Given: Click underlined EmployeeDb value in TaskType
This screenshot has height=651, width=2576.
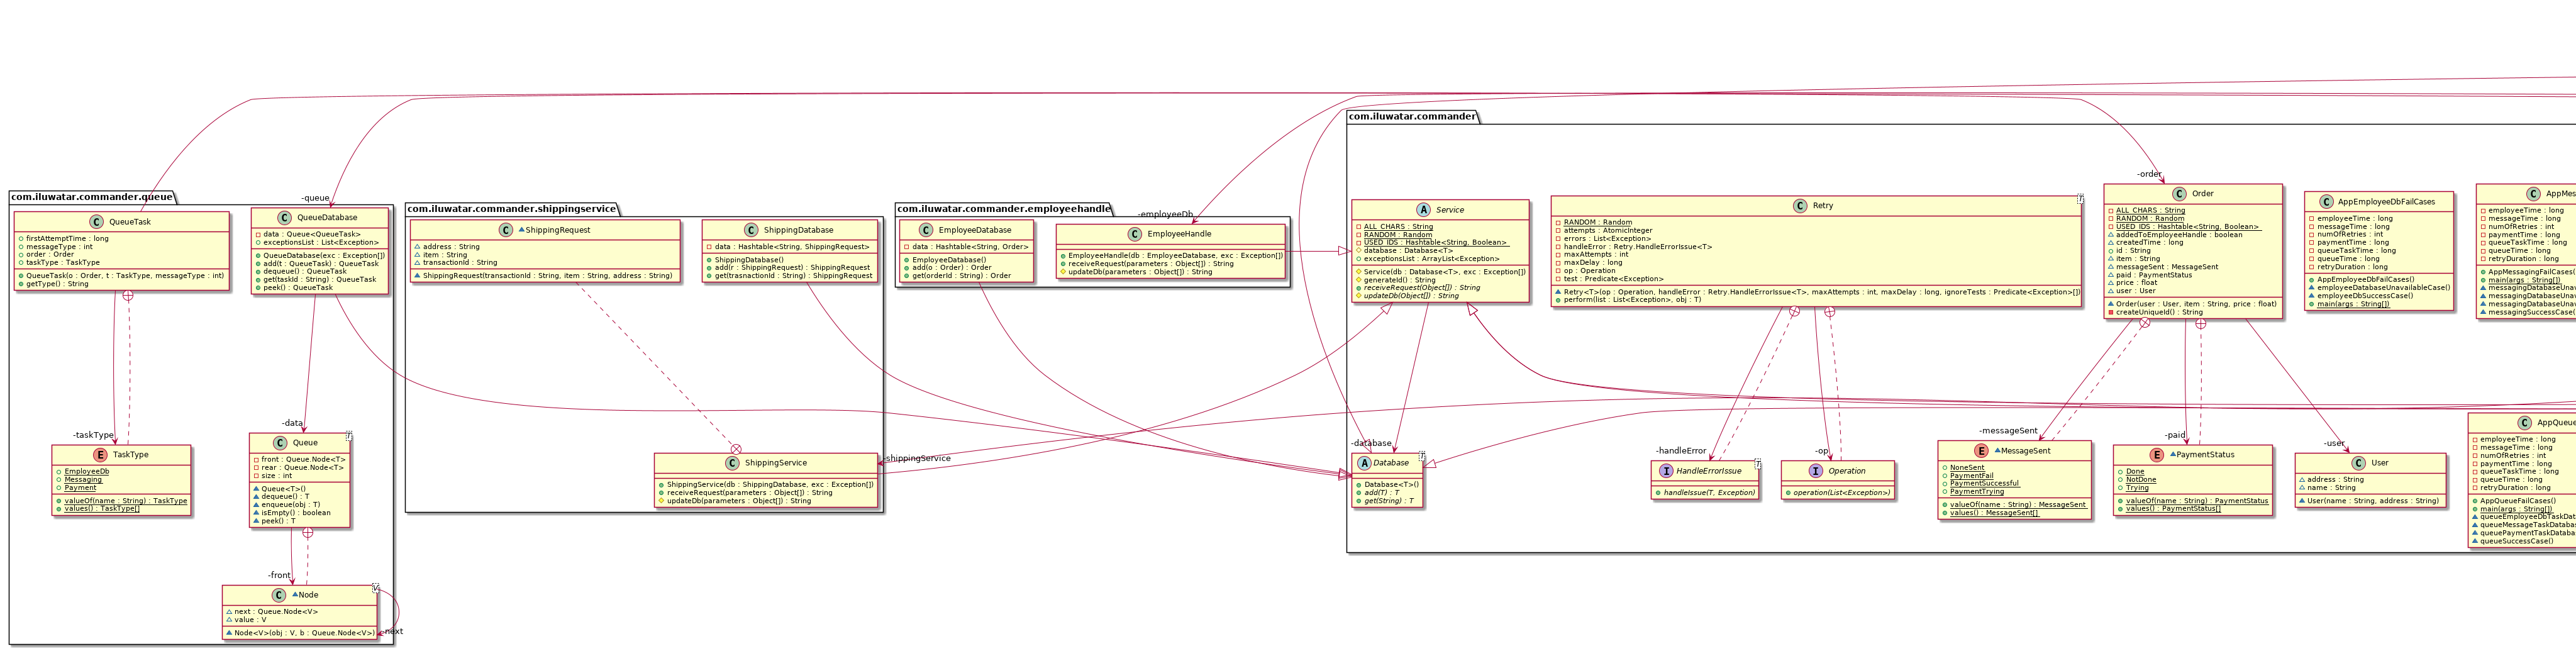Looking at the screenshot, I should click(87, 472).
